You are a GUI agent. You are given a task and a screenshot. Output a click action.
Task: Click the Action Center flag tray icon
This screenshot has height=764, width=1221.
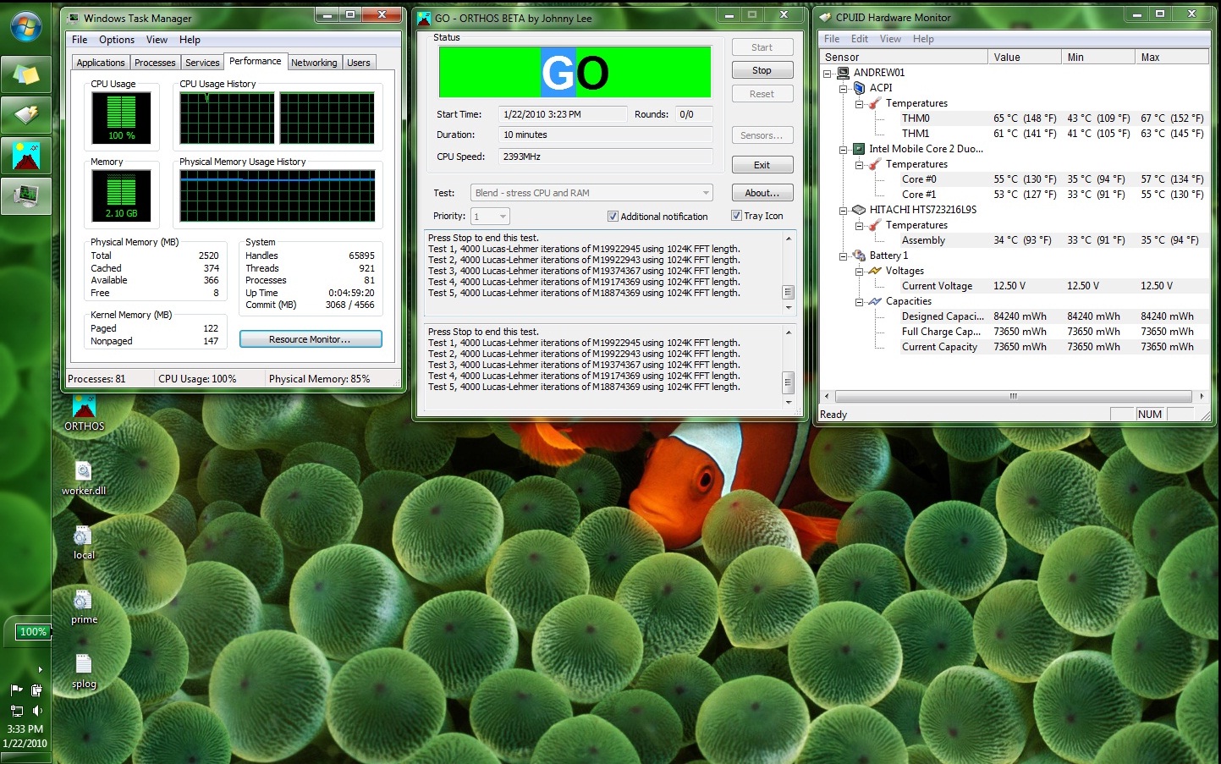(x=16, y=690)
